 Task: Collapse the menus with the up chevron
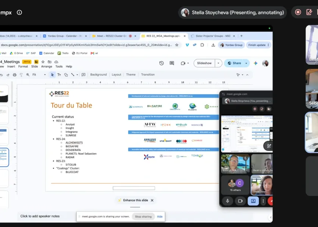(x=247, y=75)
